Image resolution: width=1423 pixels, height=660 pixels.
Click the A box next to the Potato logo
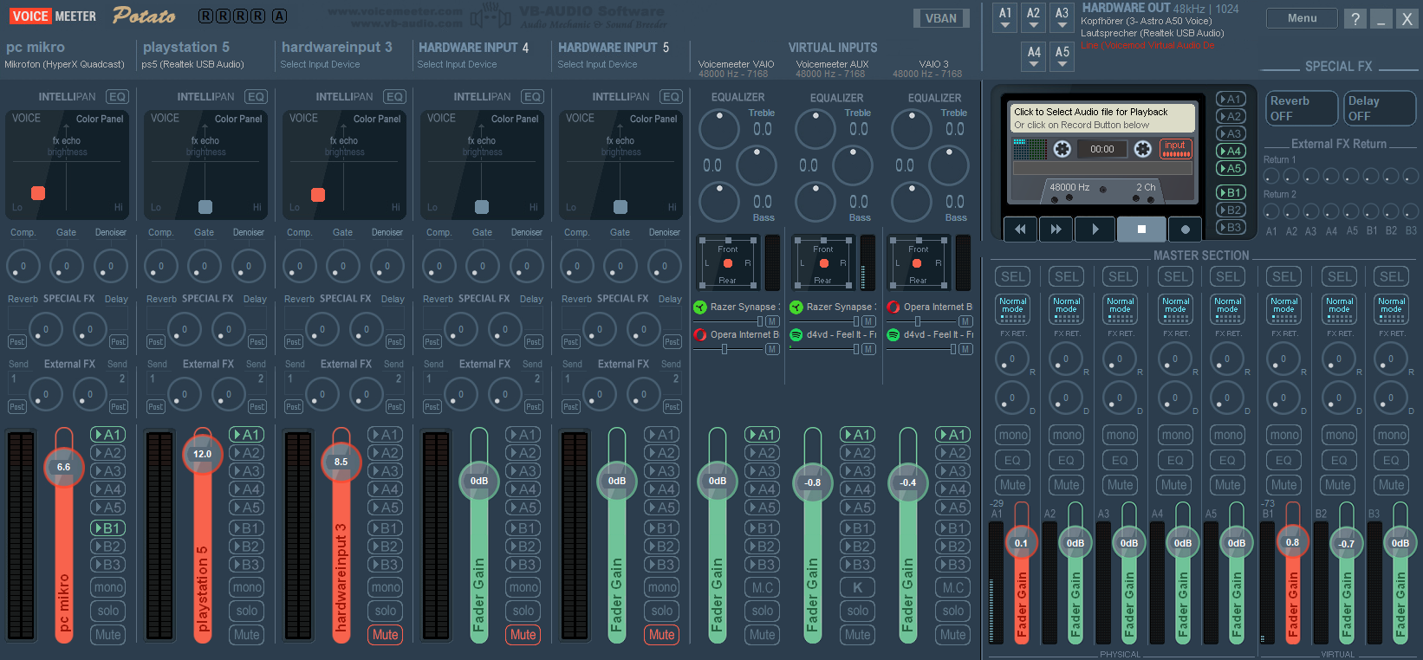tap(279, 16)
